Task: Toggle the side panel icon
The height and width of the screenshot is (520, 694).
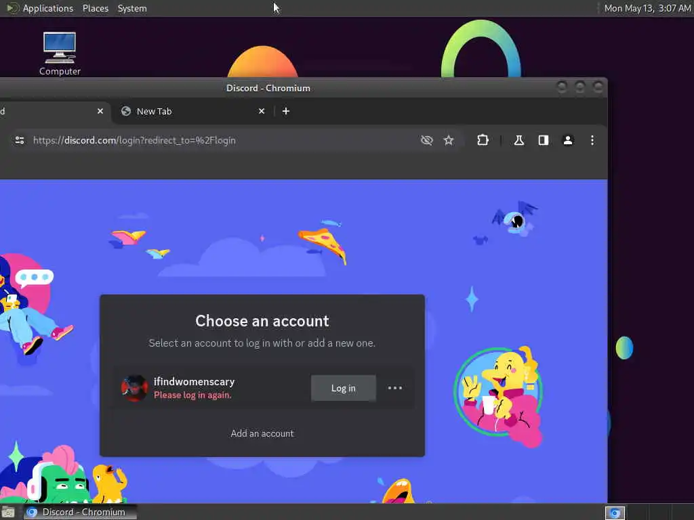Action: click(544, 140)
